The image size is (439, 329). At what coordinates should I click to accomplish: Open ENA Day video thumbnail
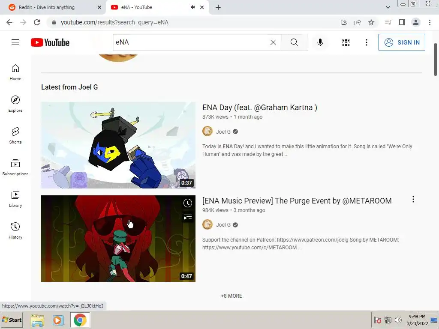coord(118,145)
